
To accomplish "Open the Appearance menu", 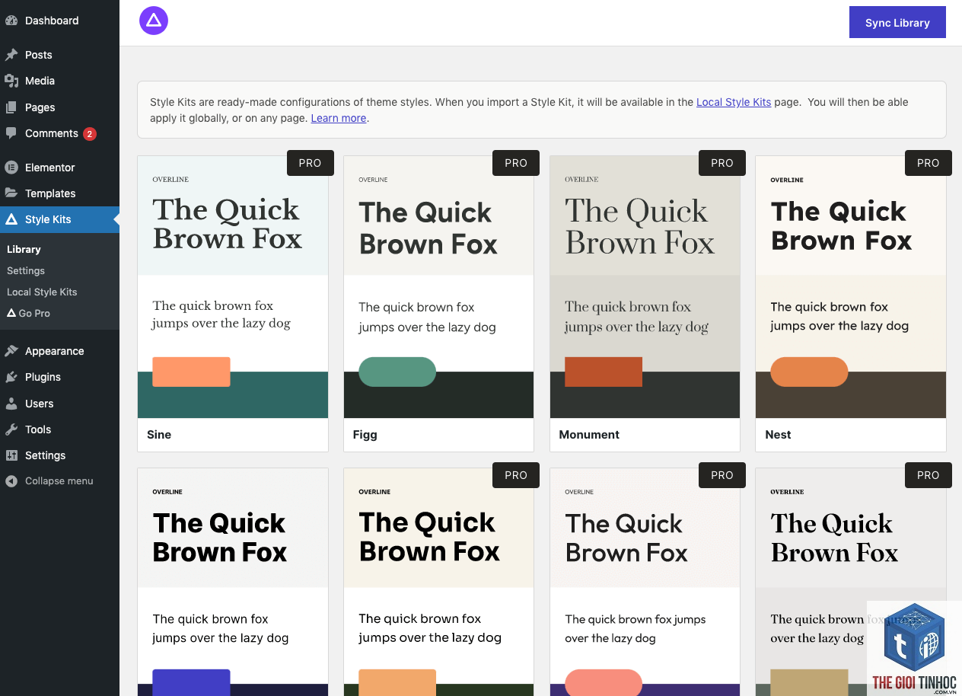I will tap(59, 351).
